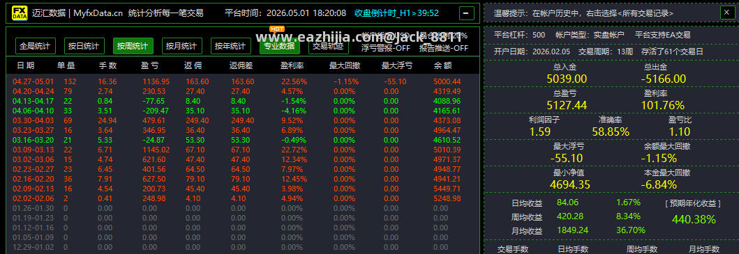Click 准确率 value 58.85%
The height and width of the screenshot is (254, 739).
tap(611, 132)
